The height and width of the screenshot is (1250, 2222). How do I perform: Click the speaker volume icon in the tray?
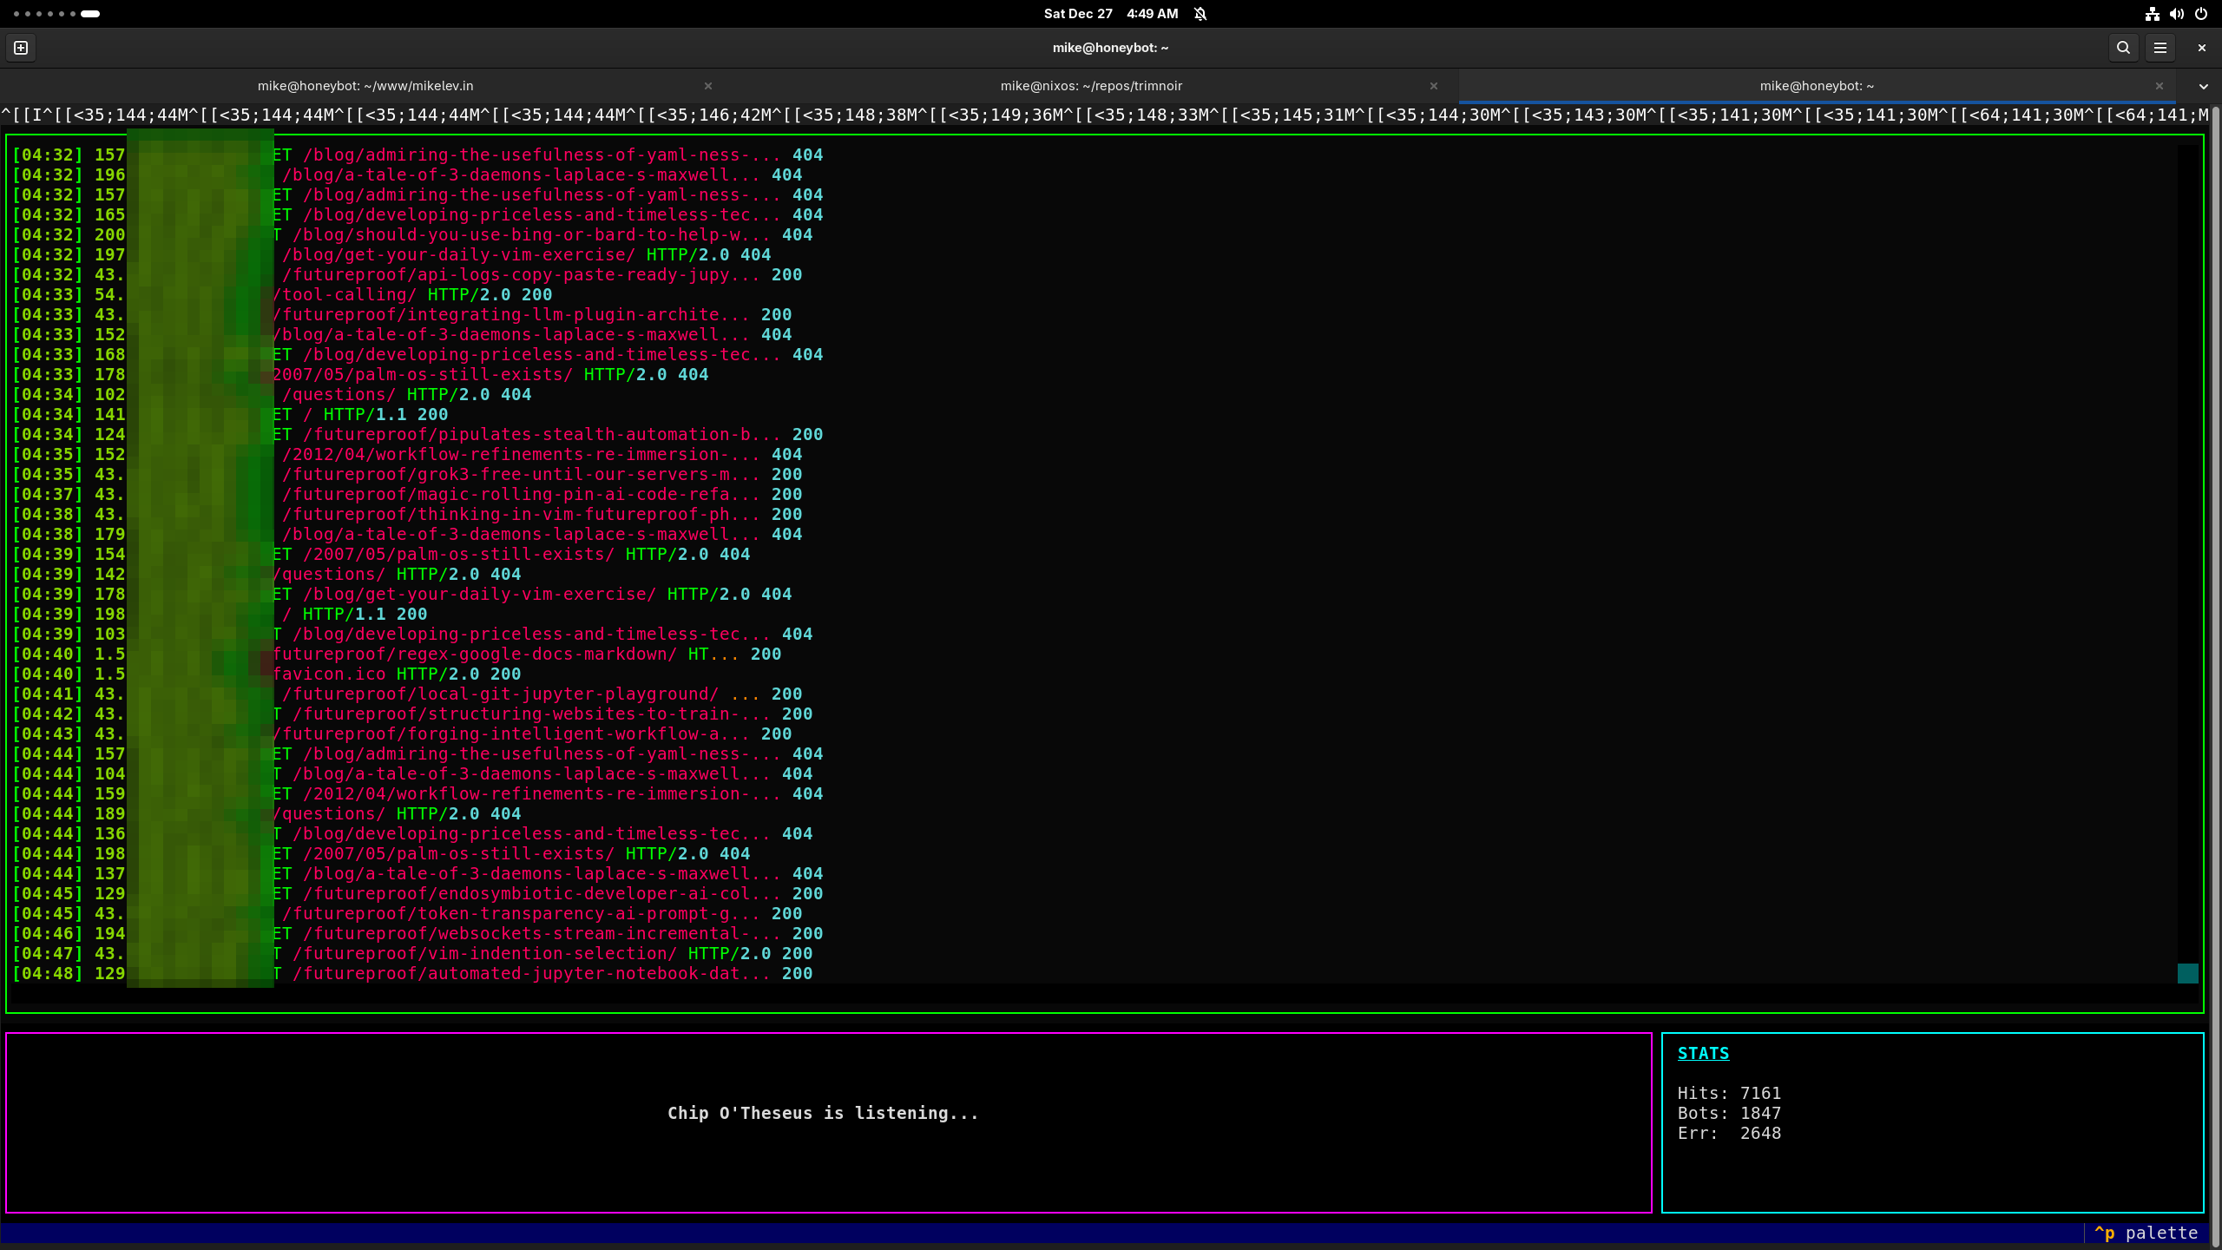(2177, 13)
